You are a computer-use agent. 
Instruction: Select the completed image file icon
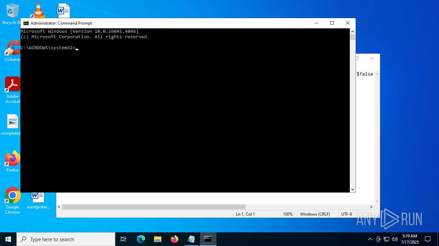(x=12, y=125)
